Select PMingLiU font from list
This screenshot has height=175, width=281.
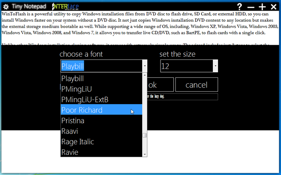[x=101, y=89]
